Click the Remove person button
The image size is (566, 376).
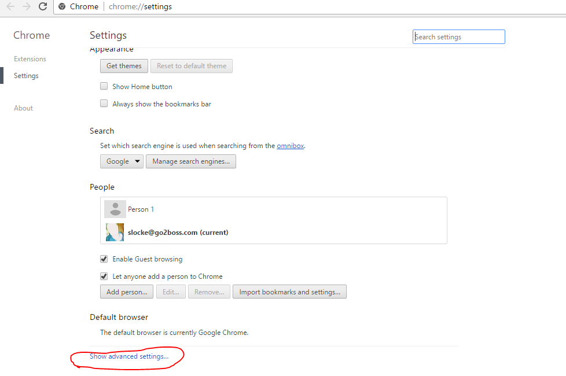[209, 292]
